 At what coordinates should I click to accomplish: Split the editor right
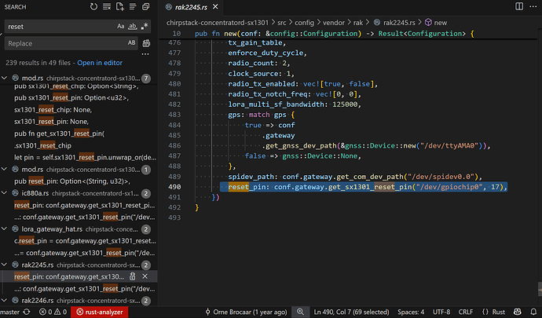[x=519, y=6]
